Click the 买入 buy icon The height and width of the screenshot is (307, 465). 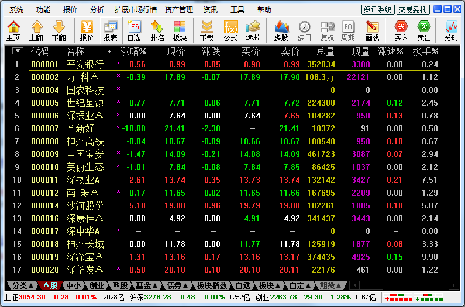(x=401, y=30)
